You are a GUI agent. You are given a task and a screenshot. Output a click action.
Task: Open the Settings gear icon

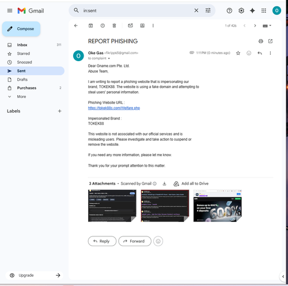pyautogui.click(x=241, y=10)
